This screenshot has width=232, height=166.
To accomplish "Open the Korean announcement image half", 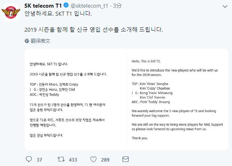I will [75, 100].
